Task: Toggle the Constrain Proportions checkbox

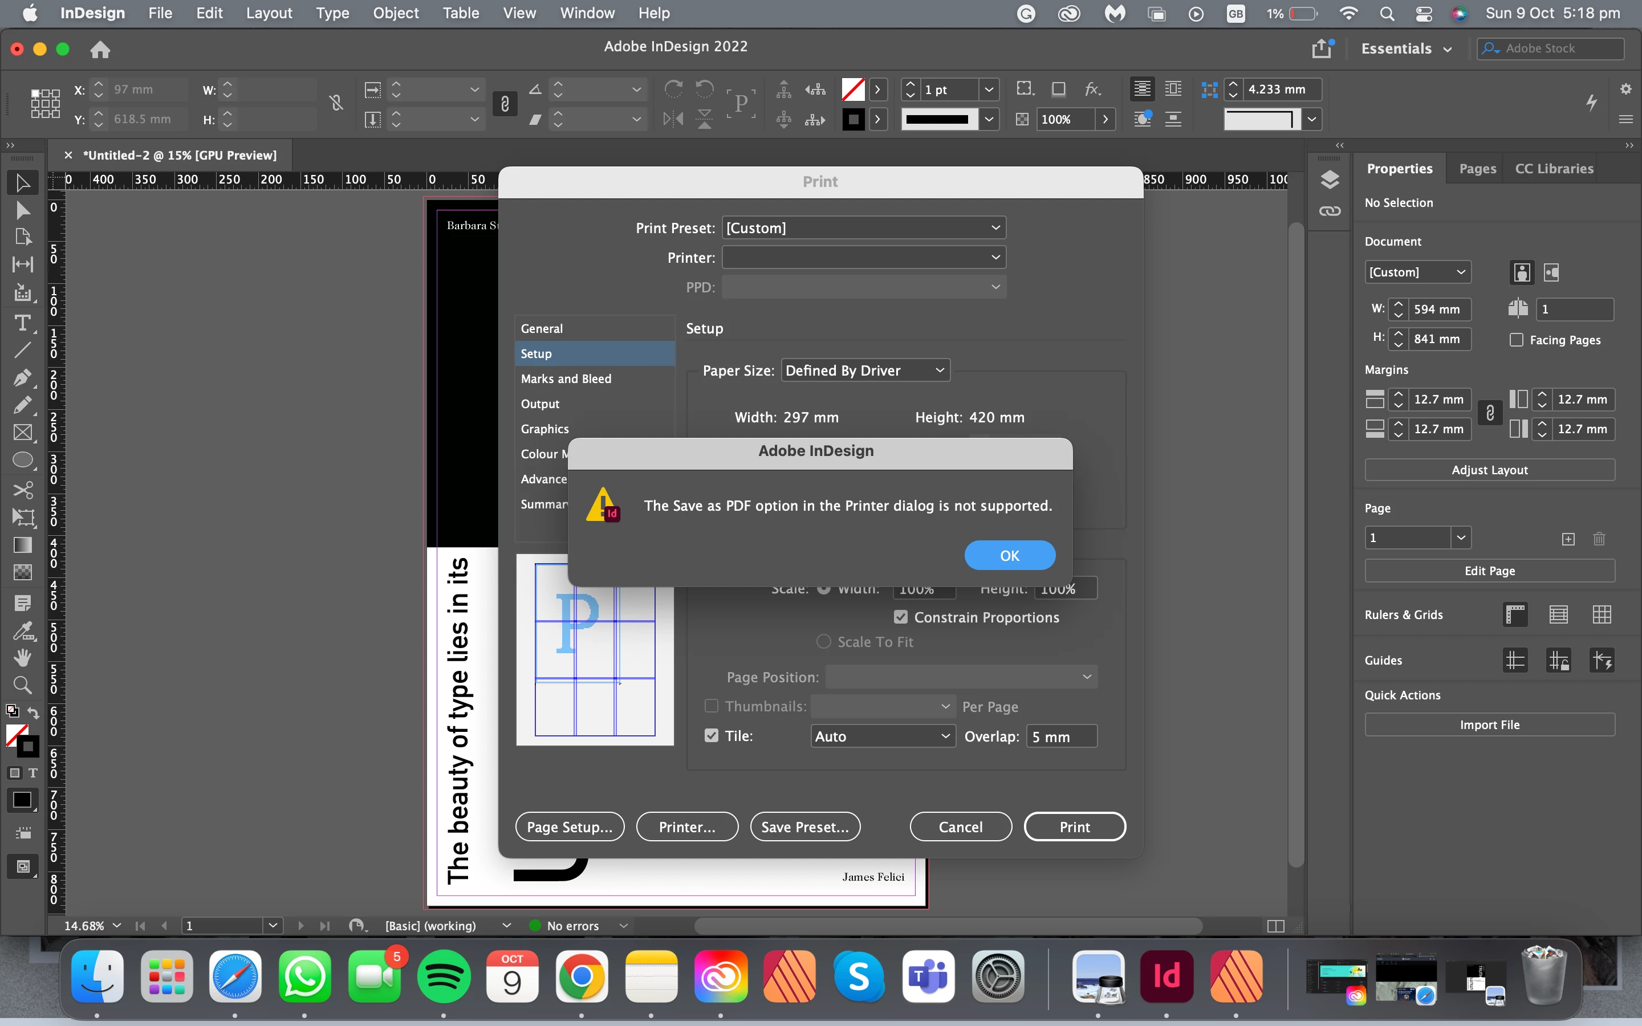Action: point(900,617)
